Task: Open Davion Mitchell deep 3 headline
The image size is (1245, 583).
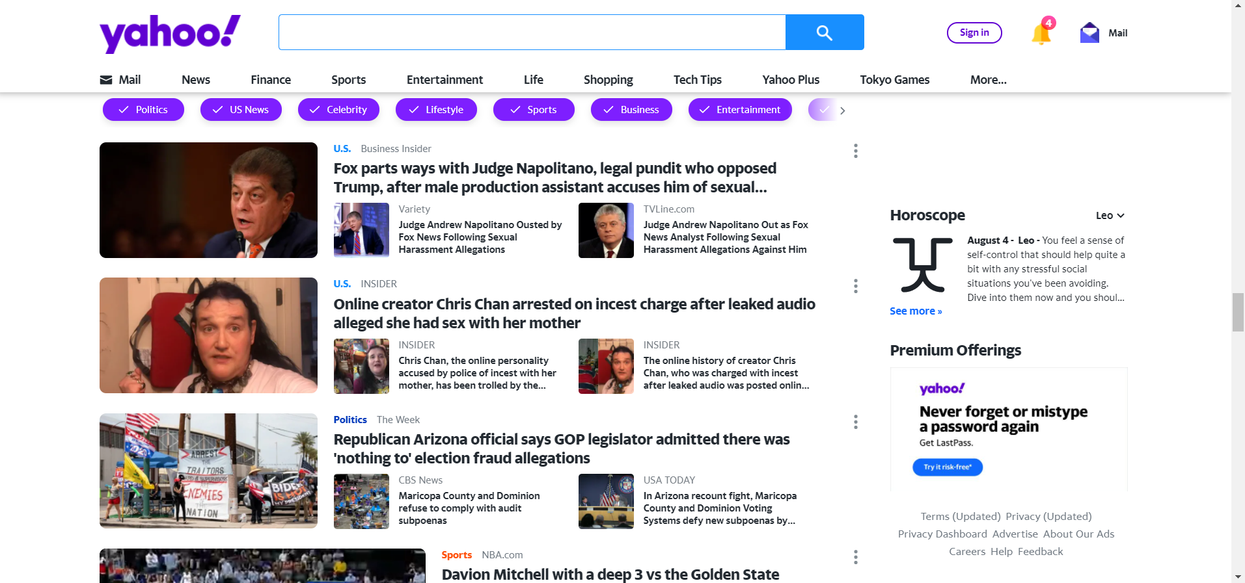Action: [610, 575]
